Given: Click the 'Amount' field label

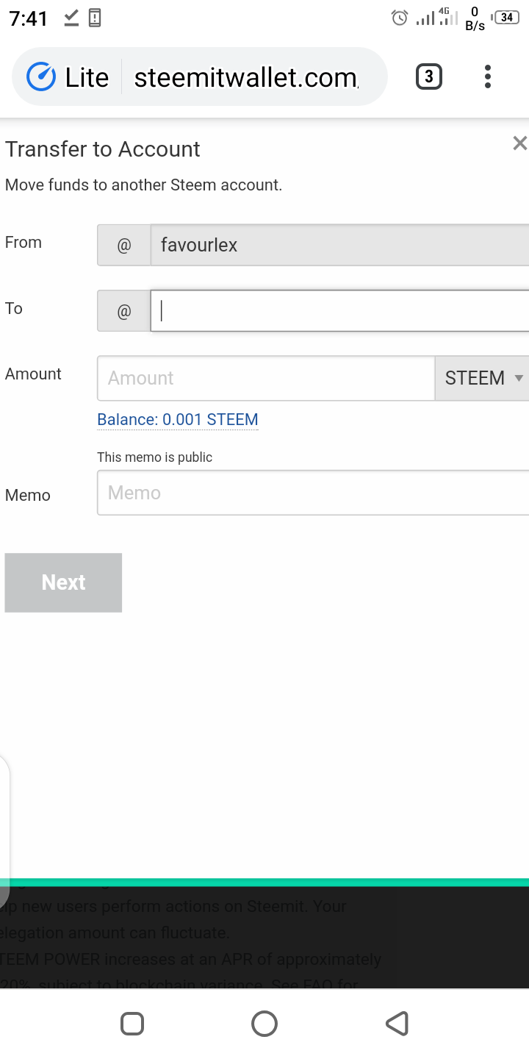Looking at the screenshot, I should (x=33, y=374).
